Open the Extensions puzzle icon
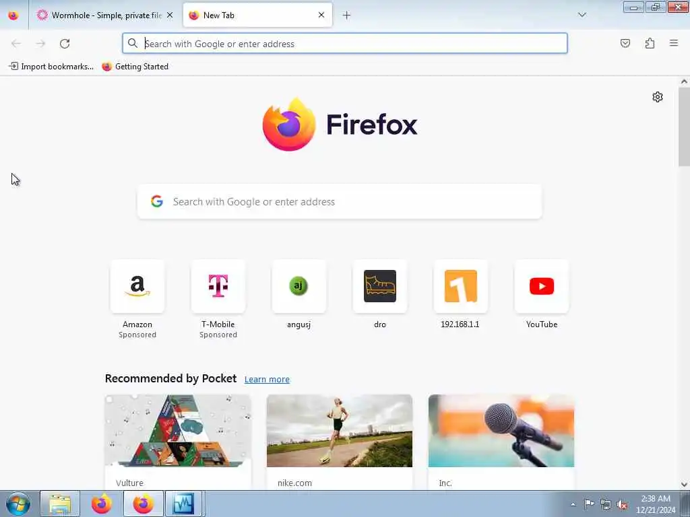Viewport: 690px width, 517px height. 650,43
